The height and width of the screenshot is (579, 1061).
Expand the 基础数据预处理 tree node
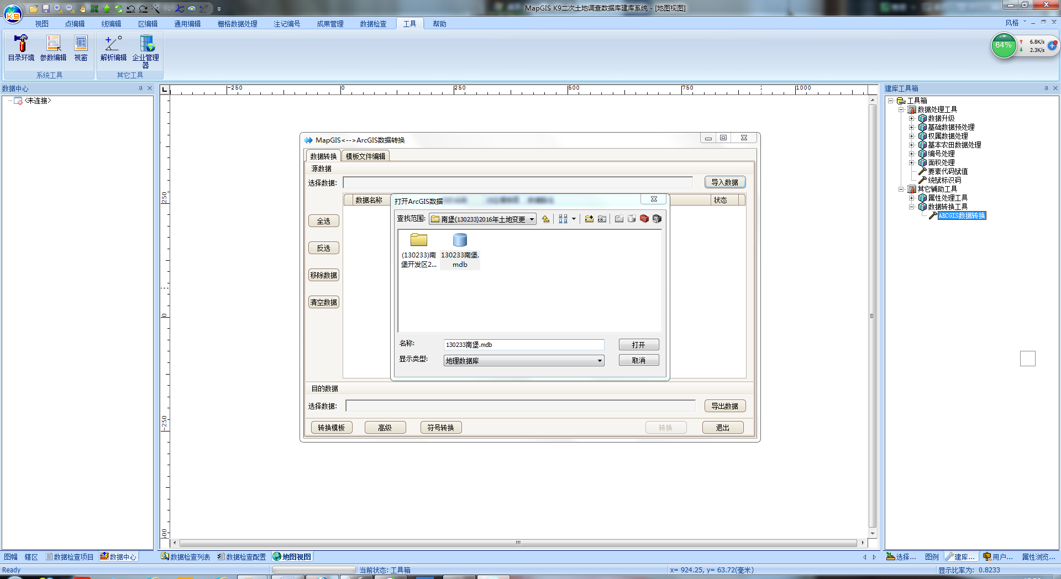(x=912, y=127)
